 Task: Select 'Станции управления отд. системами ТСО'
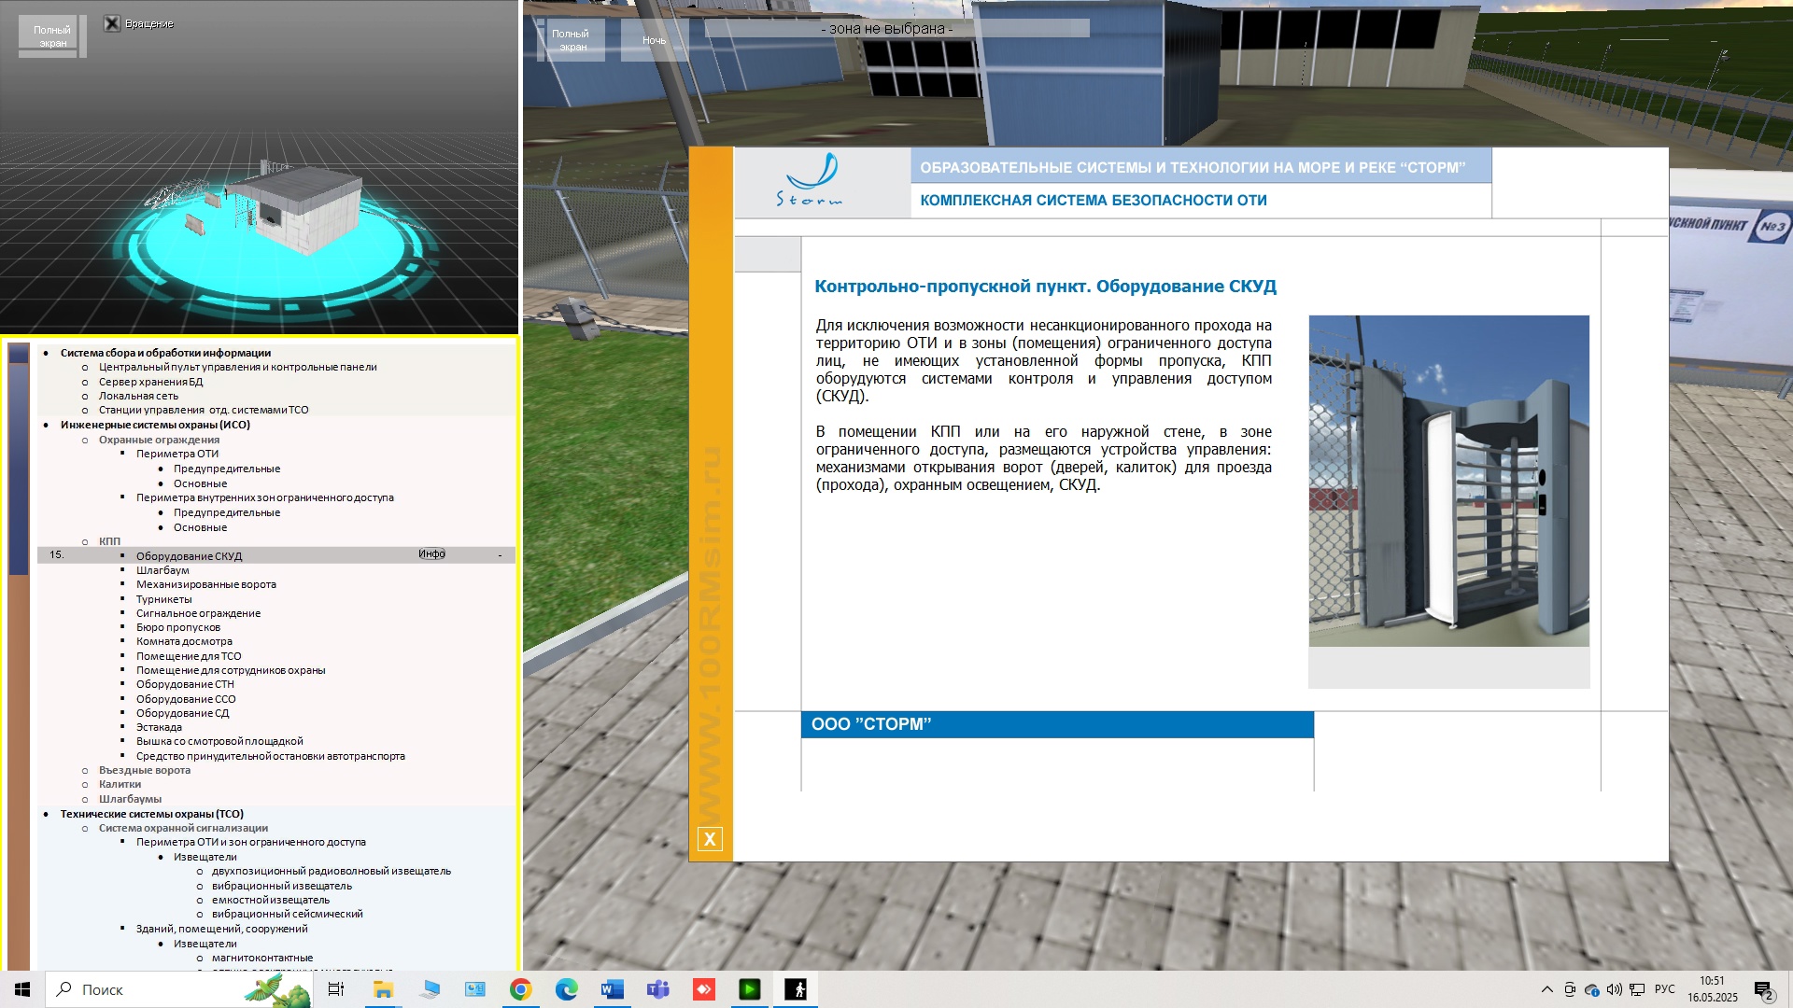(204, 410)
